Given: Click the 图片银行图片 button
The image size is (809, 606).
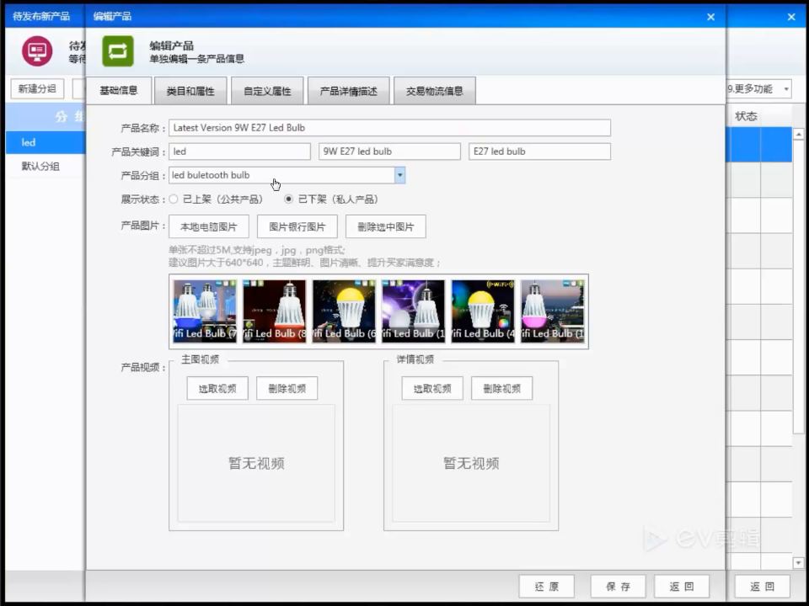Looking at the screenshot, I should [297, 226].
